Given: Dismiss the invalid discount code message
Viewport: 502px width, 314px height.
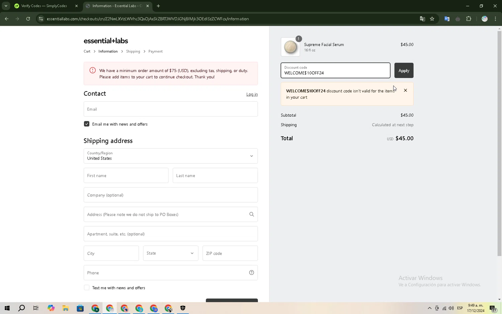Looking at the screenshot, I should 406,90.
